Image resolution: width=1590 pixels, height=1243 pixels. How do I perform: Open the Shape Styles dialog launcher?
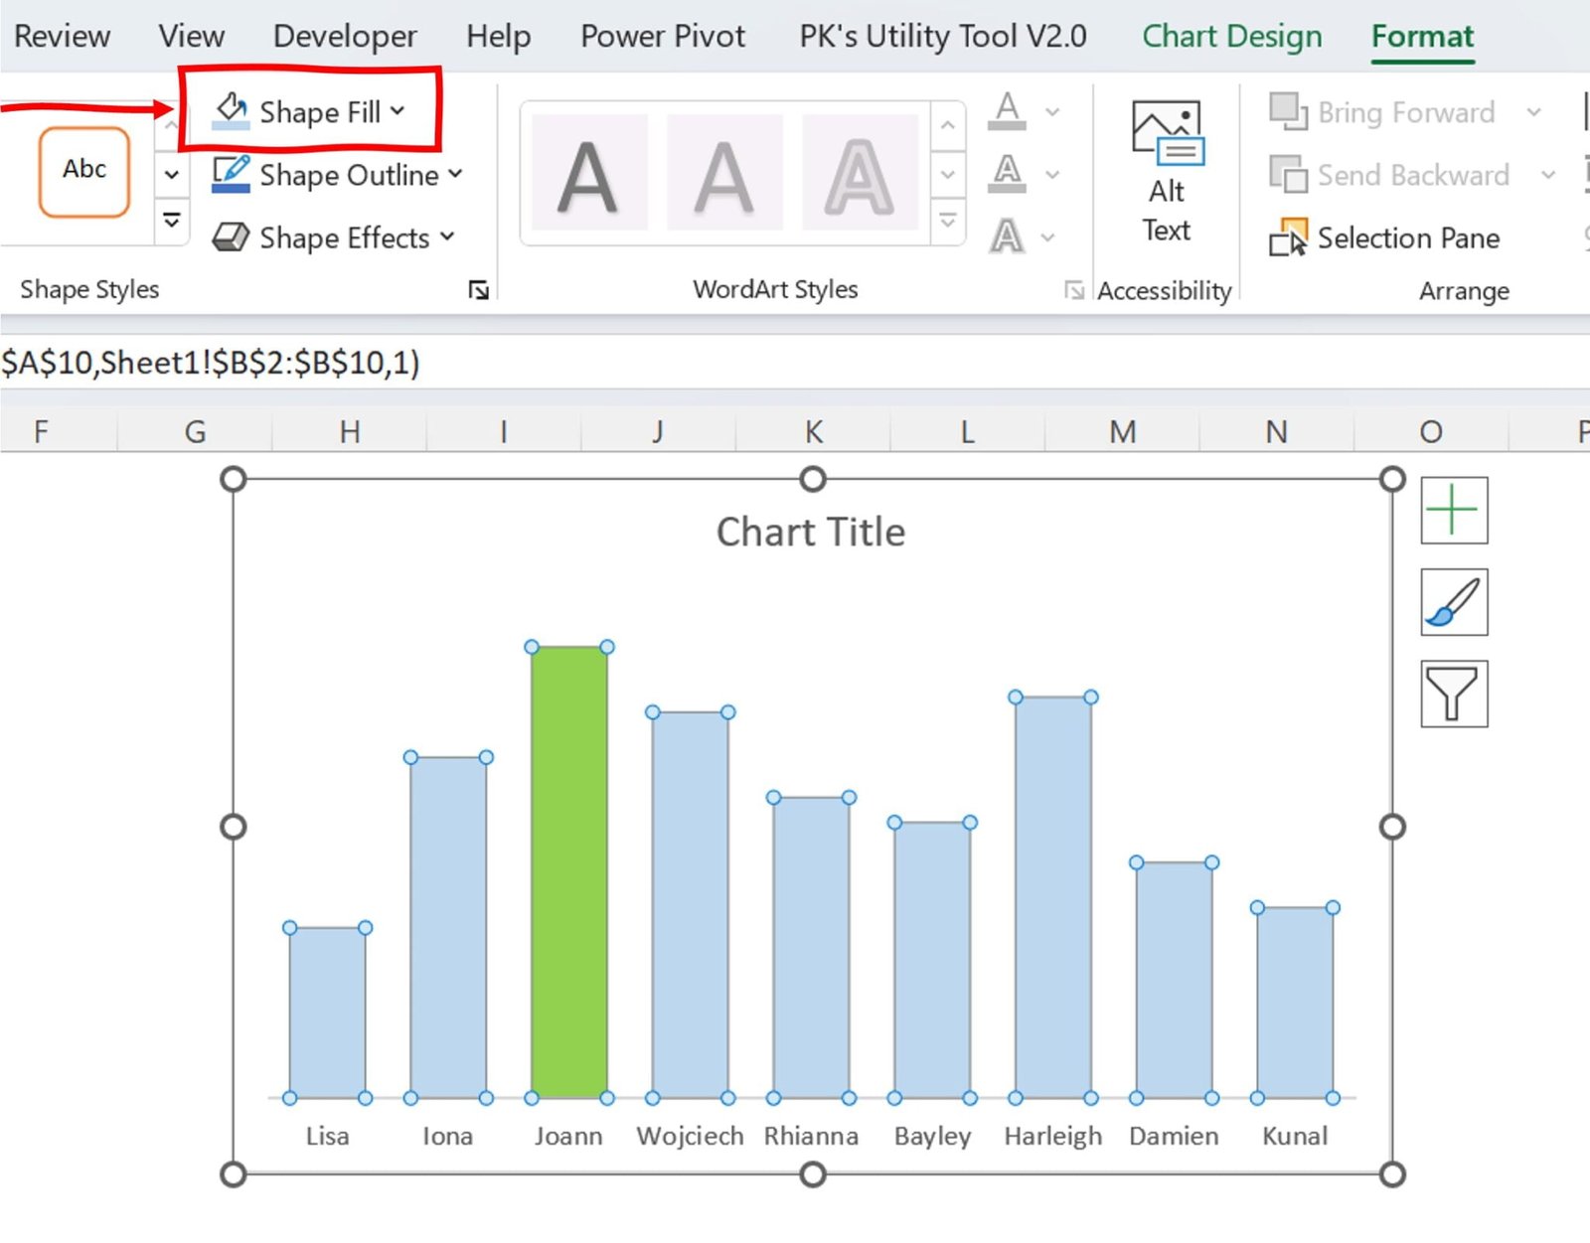tap(479, 290)
